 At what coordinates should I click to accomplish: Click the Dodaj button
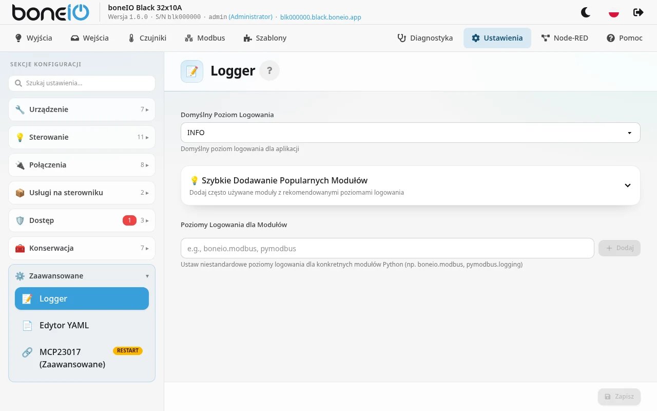tap(620, 248)
